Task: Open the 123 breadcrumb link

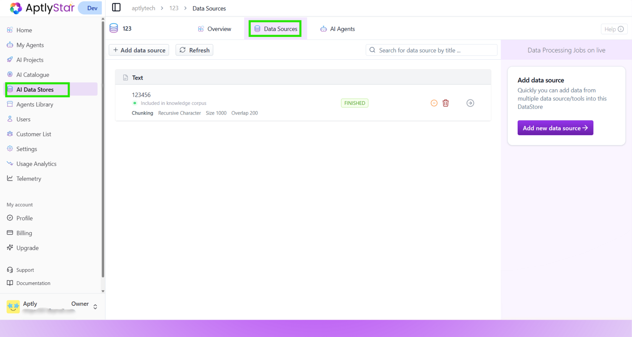Action: (173, 8)
